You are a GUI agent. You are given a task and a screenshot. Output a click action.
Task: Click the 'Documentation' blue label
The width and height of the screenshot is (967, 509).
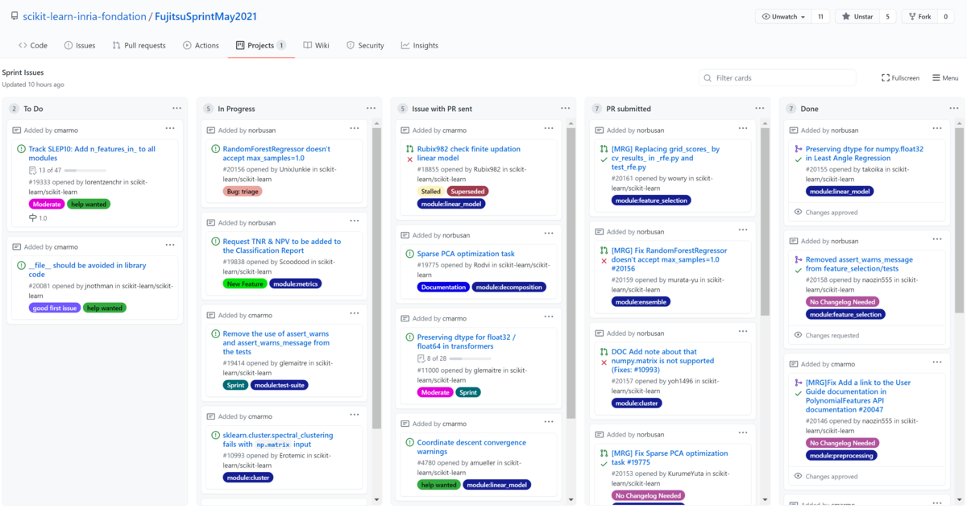(443, 287)
